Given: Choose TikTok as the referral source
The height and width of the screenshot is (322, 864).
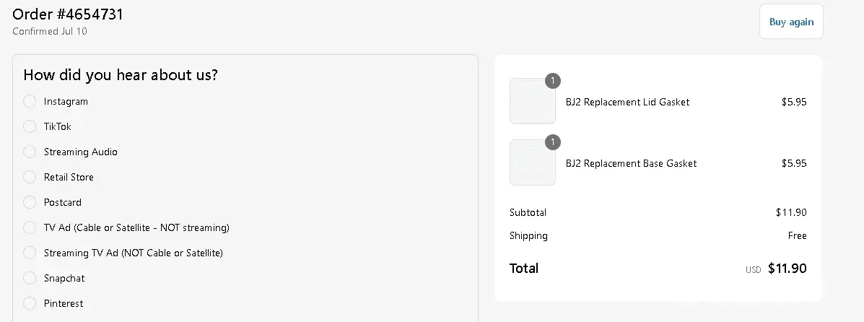Looking at the screenshot, I should [30, 126].
